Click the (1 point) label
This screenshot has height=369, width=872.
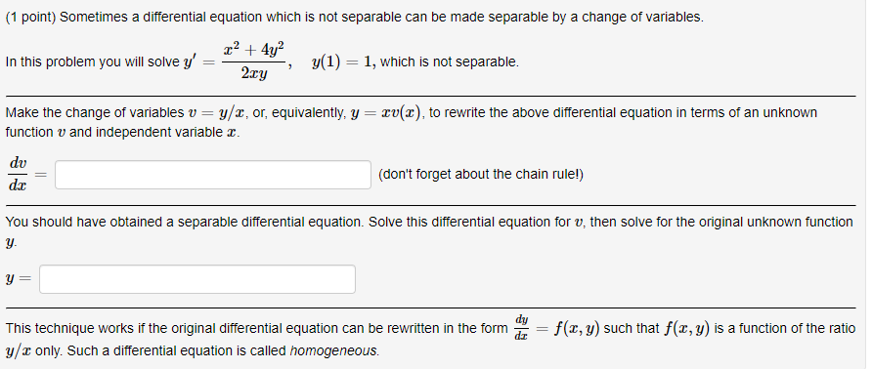click(x=30, y=18)
